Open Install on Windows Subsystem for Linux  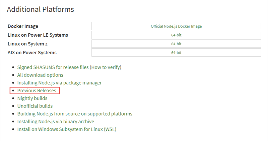pos(67,129)
